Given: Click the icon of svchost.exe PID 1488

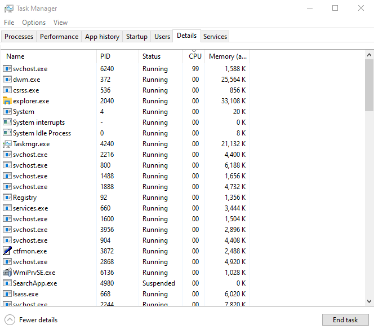Looking at the screenshot, I should click(x=7, y=176).
